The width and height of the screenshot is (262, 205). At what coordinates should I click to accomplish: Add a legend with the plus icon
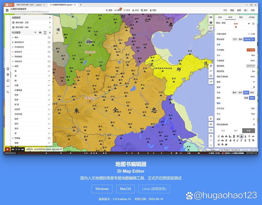(x=249, y=24)
